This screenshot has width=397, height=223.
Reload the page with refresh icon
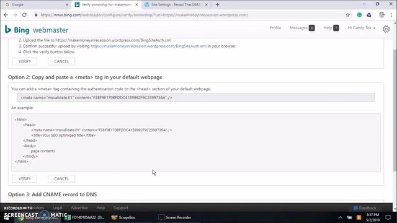24,15
